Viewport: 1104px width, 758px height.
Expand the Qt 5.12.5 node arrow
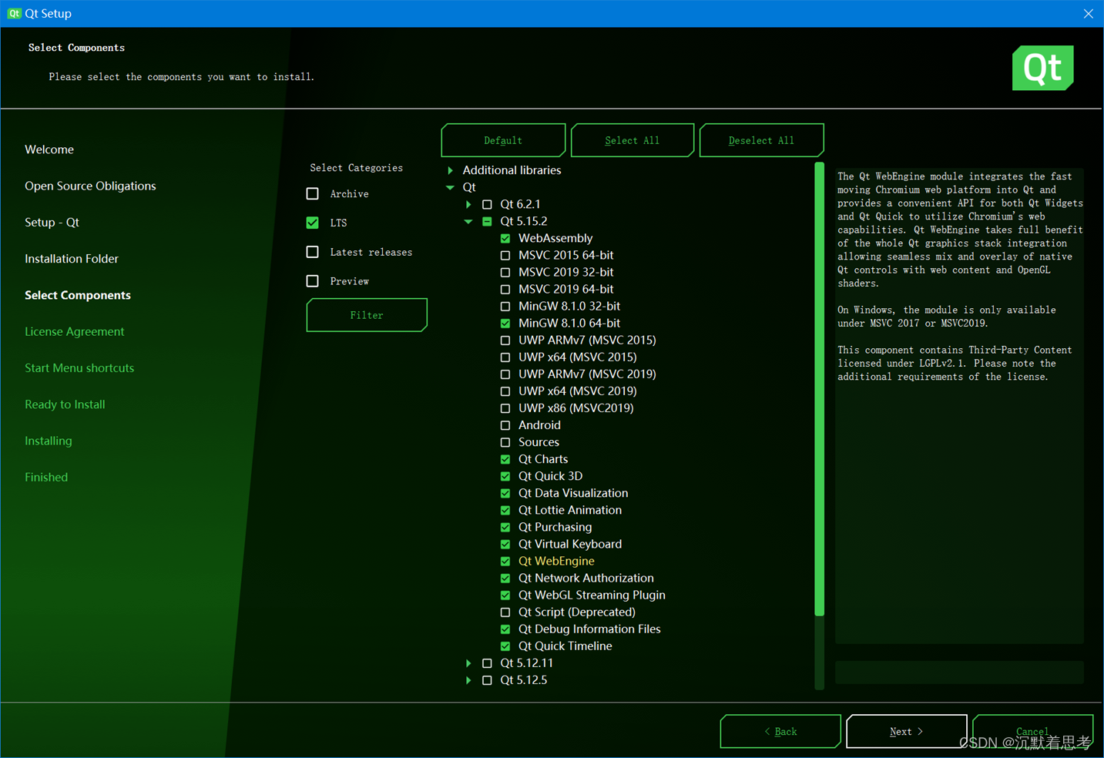point(468,679)
